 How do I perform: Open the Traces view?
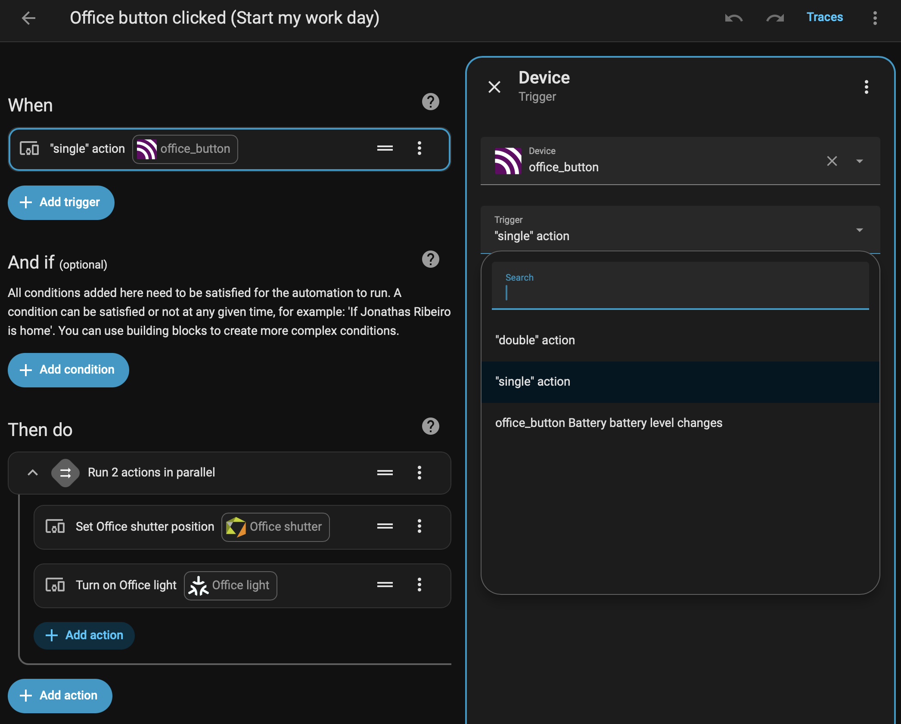824,17
